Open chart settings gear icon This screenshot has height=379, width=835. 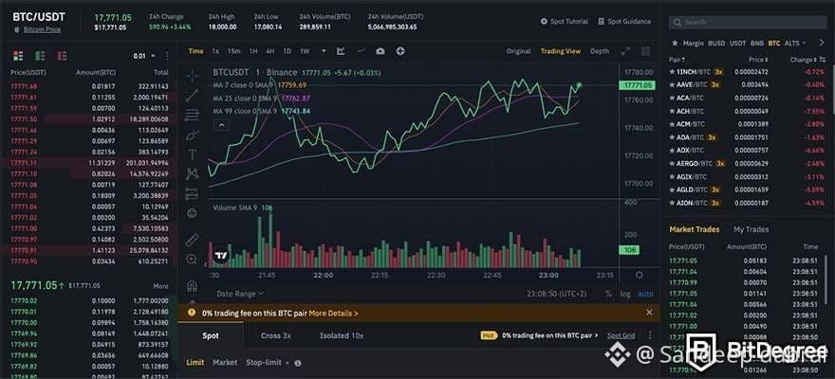click(x=639, y=276)
